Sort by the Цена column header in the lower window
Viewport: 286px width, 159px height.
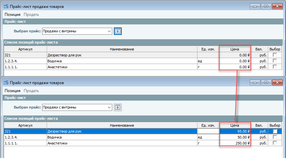click(x=235, y=125)
